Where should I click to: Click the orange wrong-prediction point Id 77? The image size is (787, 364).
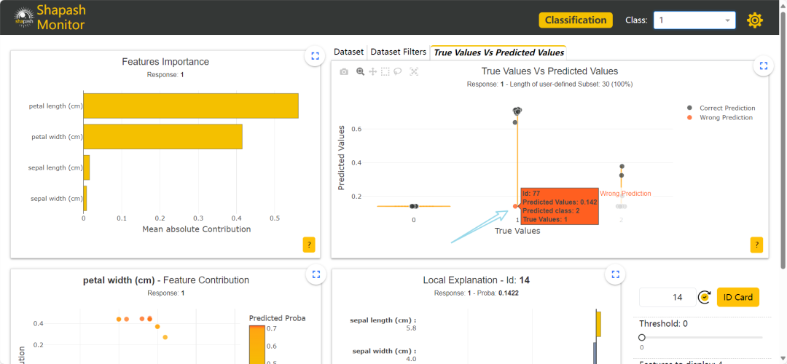(x=515, y=206)
